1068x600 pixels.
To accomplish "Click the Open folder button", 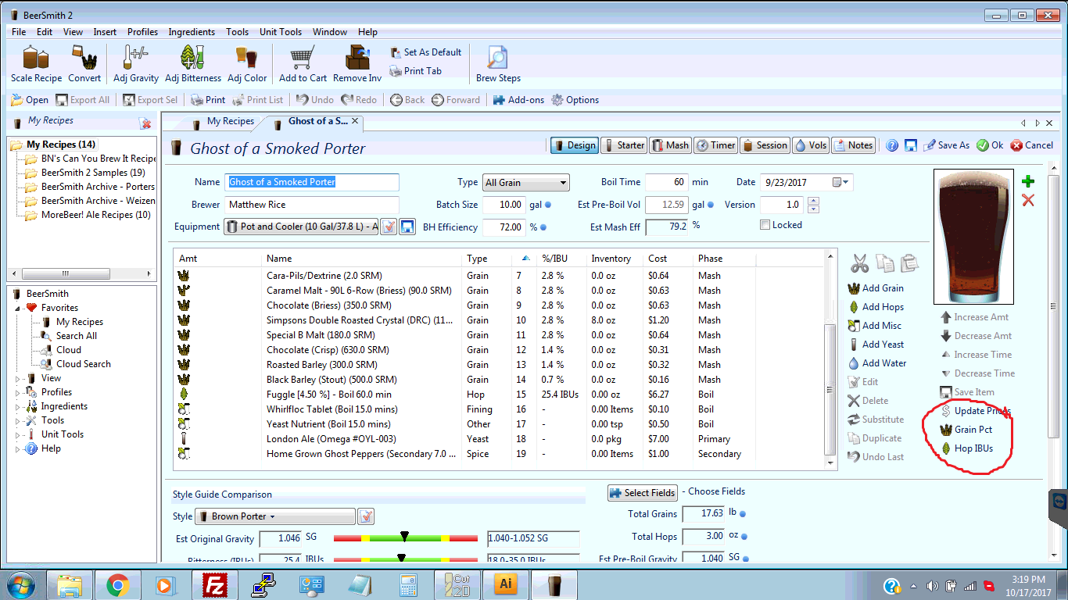I will tap(30, 100).
